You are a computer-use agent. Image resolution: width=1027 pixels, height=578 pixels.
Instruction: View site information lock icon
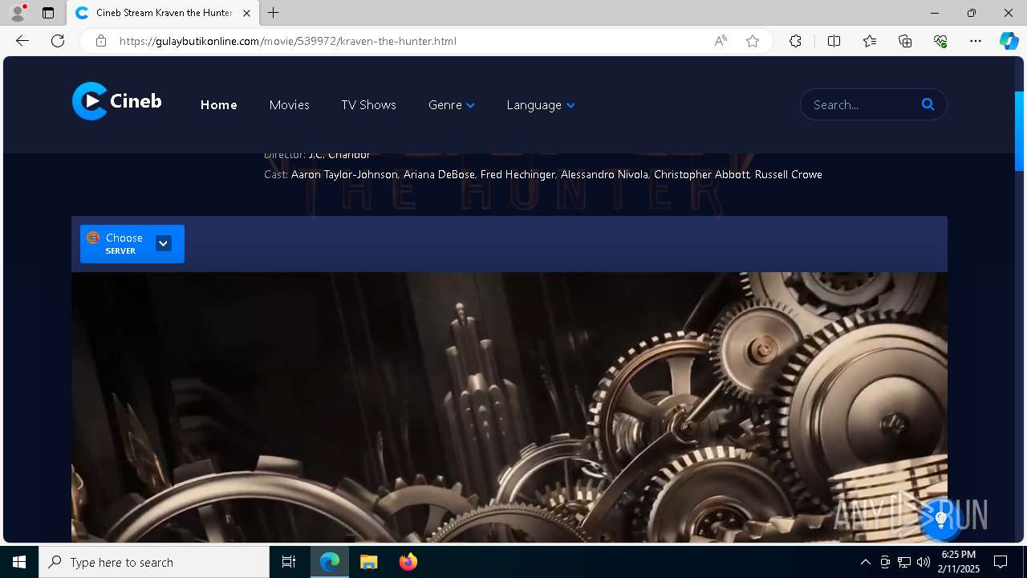pyautogui.click(x=101, y=41)
